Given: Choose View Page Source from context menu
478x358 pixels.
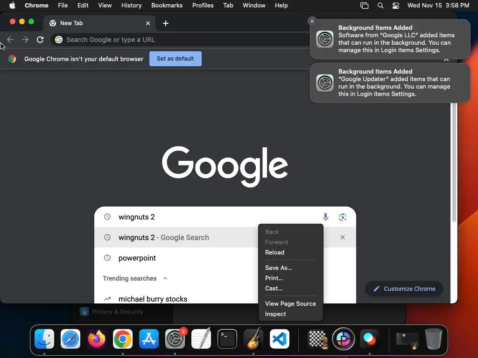Looking at the screenshot, I should click(290, 303).
